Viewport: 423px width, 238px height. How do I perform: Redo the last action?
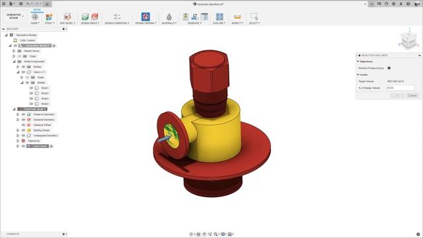pyautogui.click(x=38, y=4)
